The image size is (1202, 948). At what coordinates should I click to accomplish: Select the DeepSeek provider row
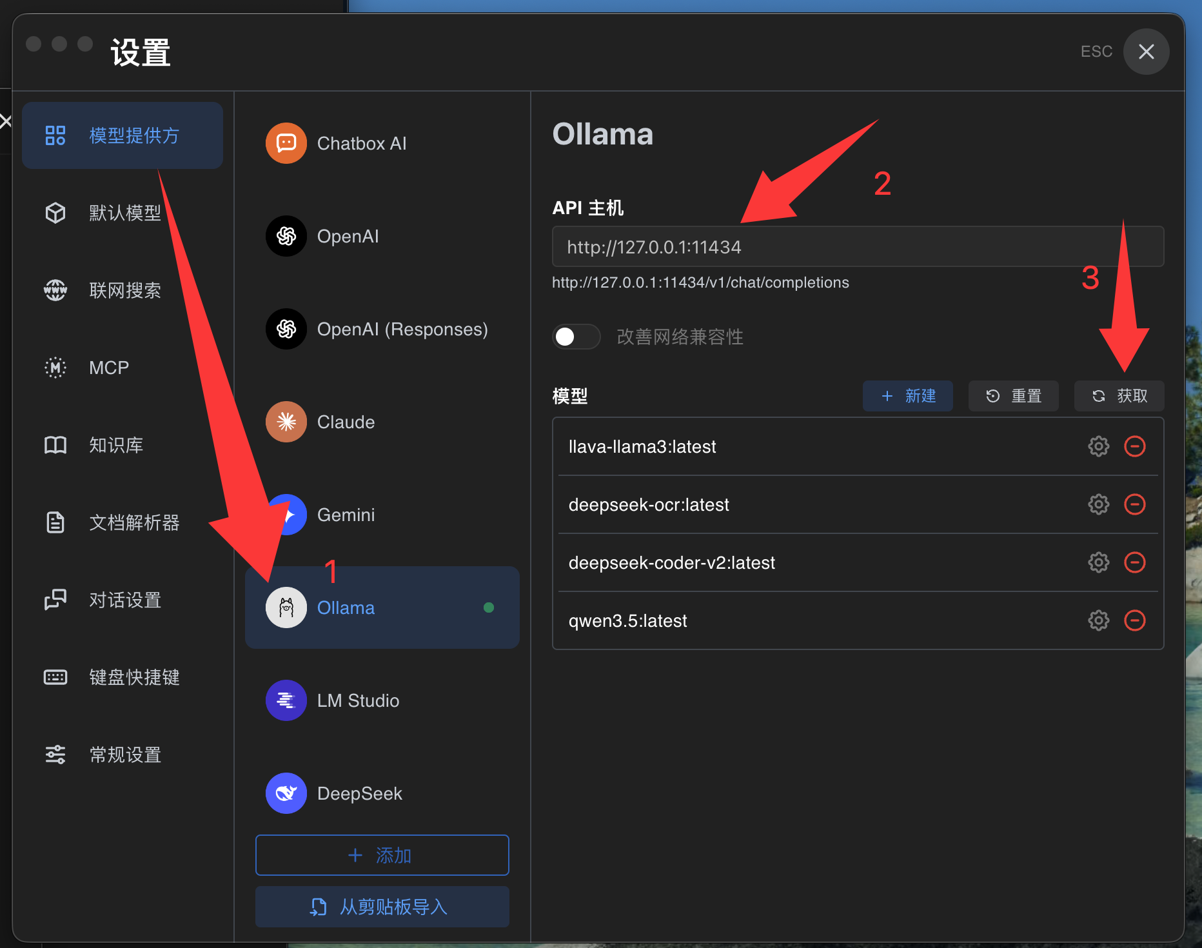click(x=382, y=793)
